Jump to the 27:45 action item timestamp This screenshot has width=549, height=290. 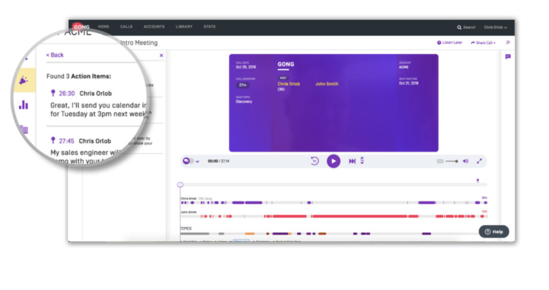pos(66,141)
